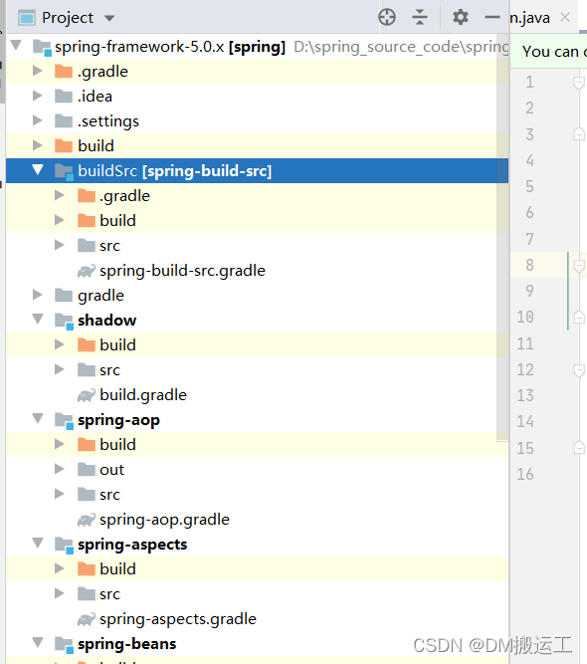
Task: Click the Gradle elephant icon of spring-build-src.gradle
Action: tap(87, 271)
